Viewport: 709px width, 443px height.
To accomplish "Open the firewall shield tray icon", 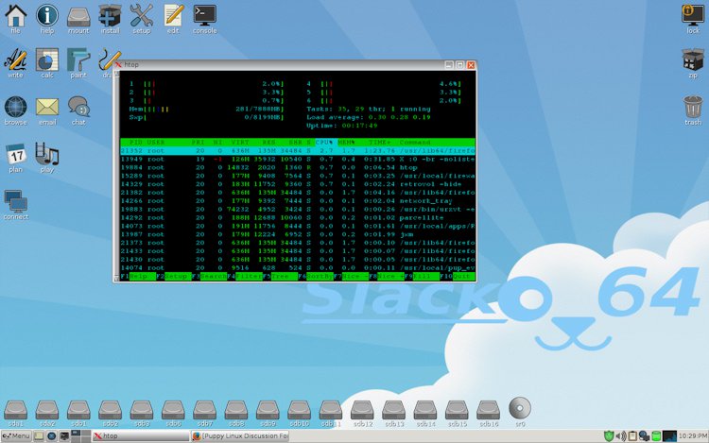I will tap(609, 436).
